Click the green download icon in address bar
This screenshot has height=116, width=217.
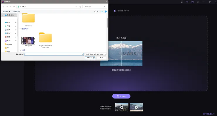point(18,7)
